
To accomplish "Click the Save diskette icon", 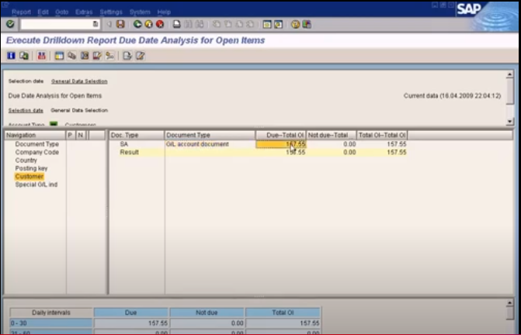I will pyautogui.click(x=120, y=24).
